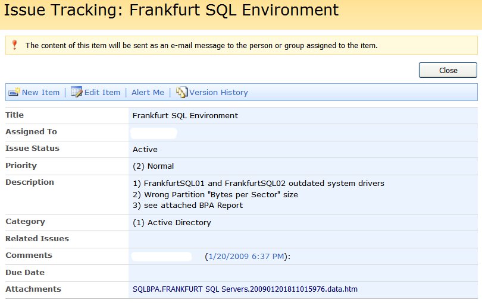Click the (2) Normal priority value
The width and height of the screenshot is (482, 303).
154,166
